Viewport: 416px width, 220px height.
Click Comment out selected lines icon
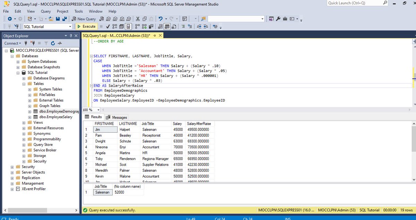(x=183, y=27)
